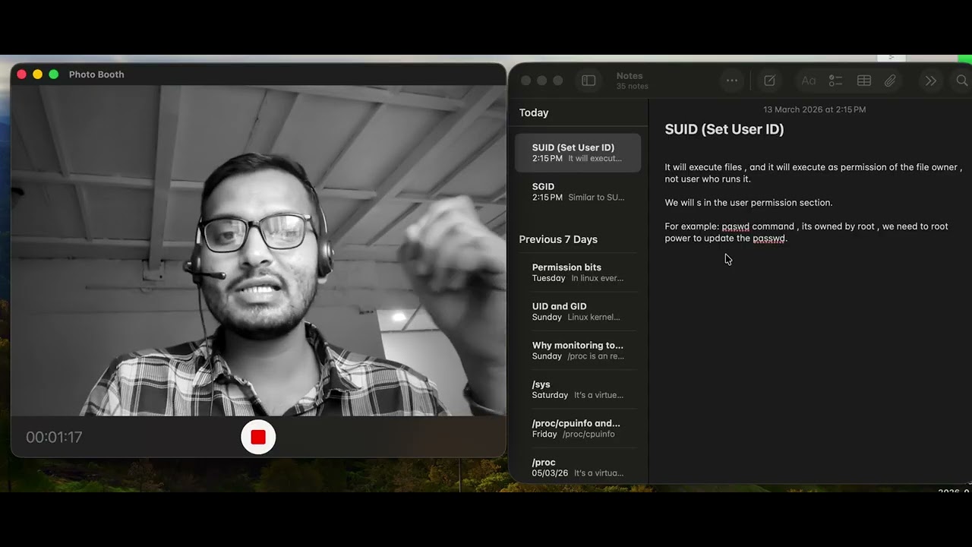Click the line "We will s in the user permission section."
The width and height of the screenshot is (972, 547).
tap(749, 203)
